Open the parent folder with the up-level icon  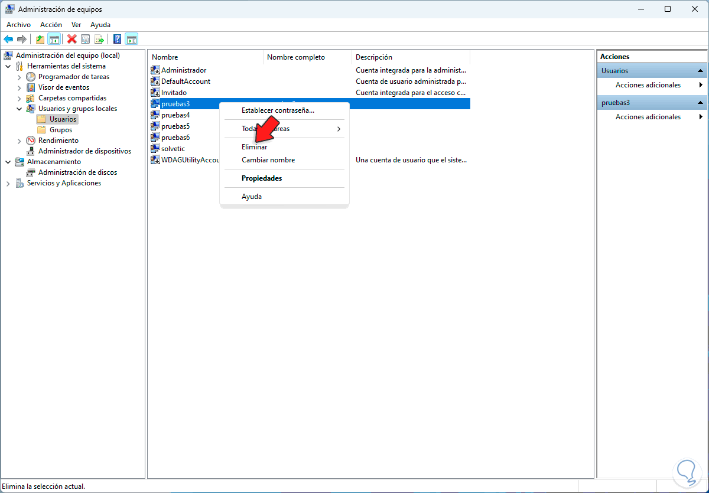click(x=40, y=39)
